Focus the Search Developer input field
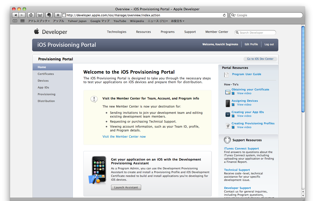 pyautogui.click(x=257, y=33)
